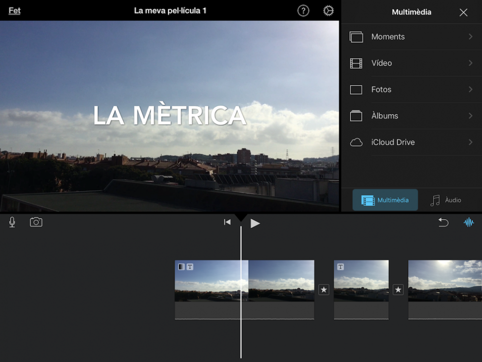
Task: Undo the last edit
Action: click(443, 223)
